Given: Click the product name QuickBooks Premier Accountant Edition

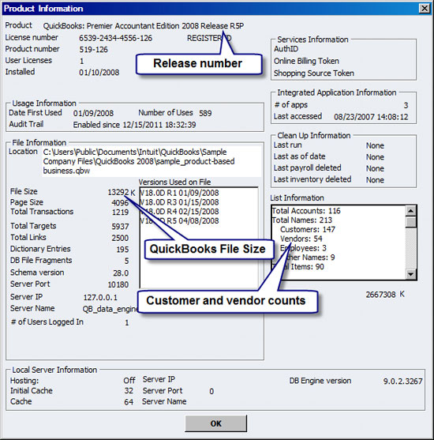Looking at the screenshot, I should 144,26.
